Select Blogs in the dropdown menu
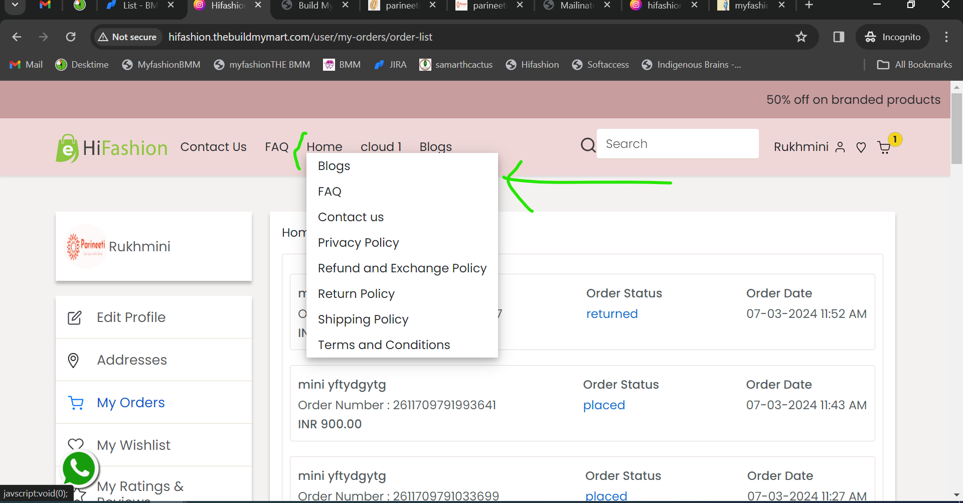 coord(334,166)
